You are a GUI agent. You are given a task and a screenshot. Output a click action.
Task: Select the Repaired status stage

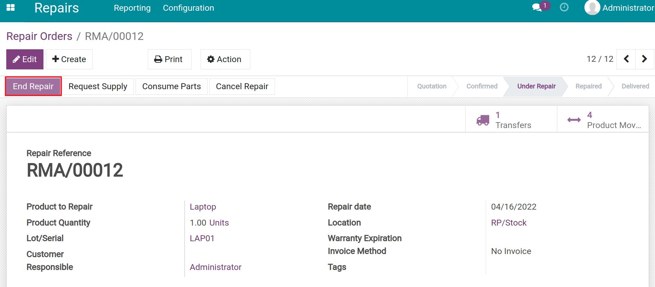pos(588,86)
